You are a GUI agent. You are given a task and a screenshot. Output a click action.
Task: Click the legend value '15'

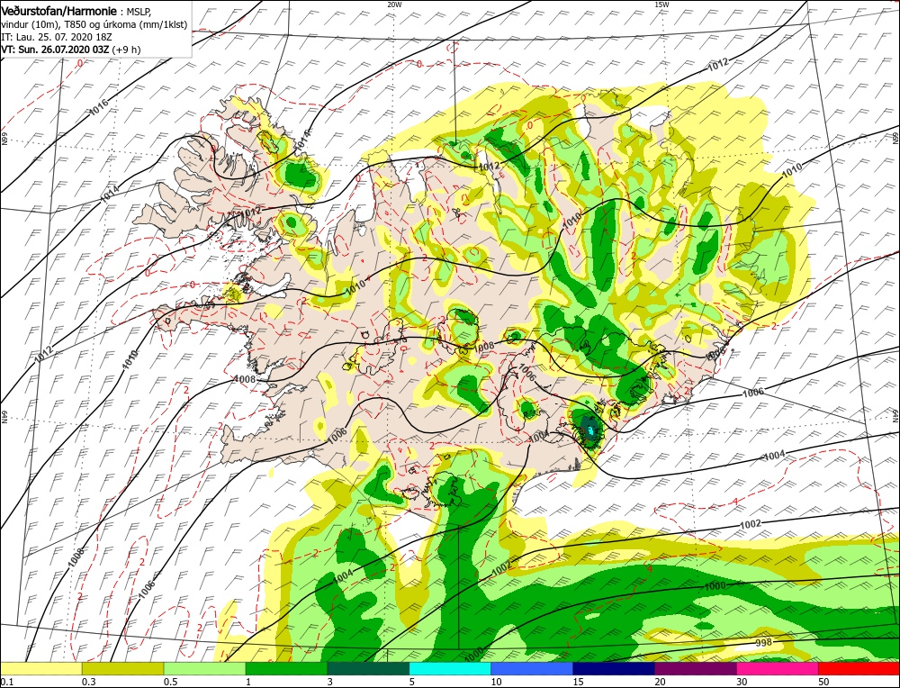578,682
